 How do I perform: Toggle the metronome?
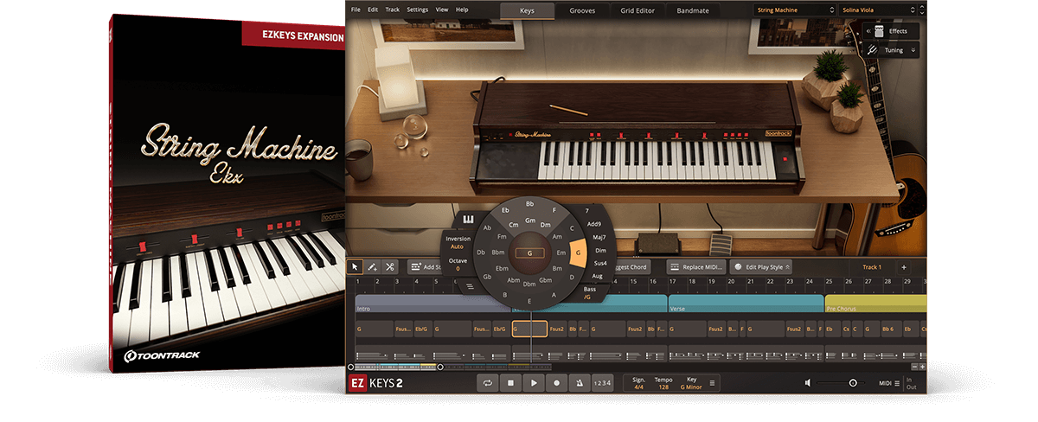point(579,383)
